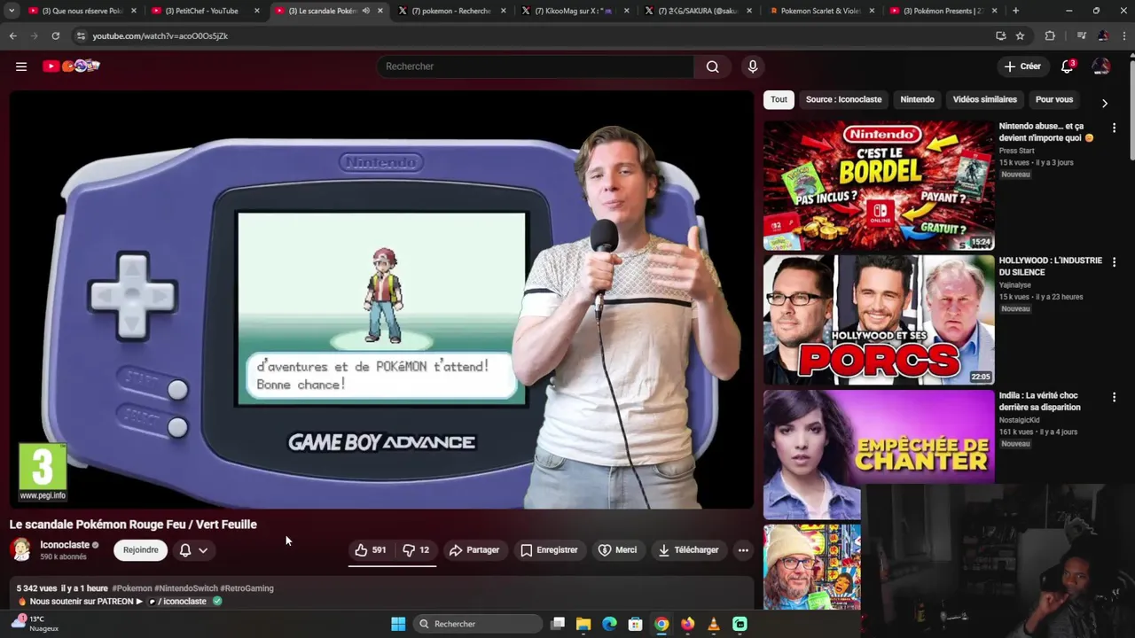Open the notifications bell in the header

pos(1068,66)
